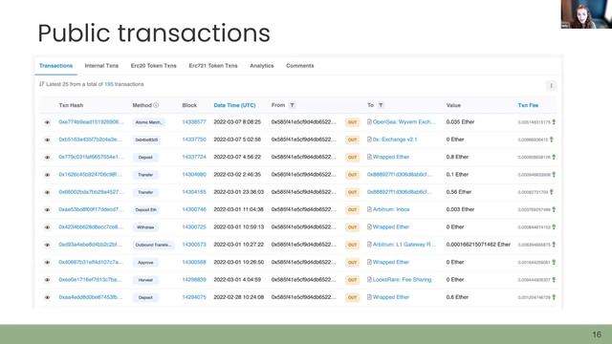Filter the To column
612x344 pixels.
(x=381, y=105)
